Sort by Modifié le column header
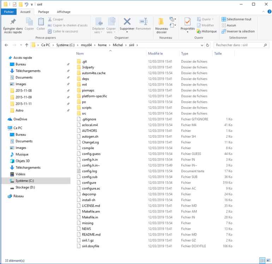Screen dimensions: 272x264 tap(163, 54)
